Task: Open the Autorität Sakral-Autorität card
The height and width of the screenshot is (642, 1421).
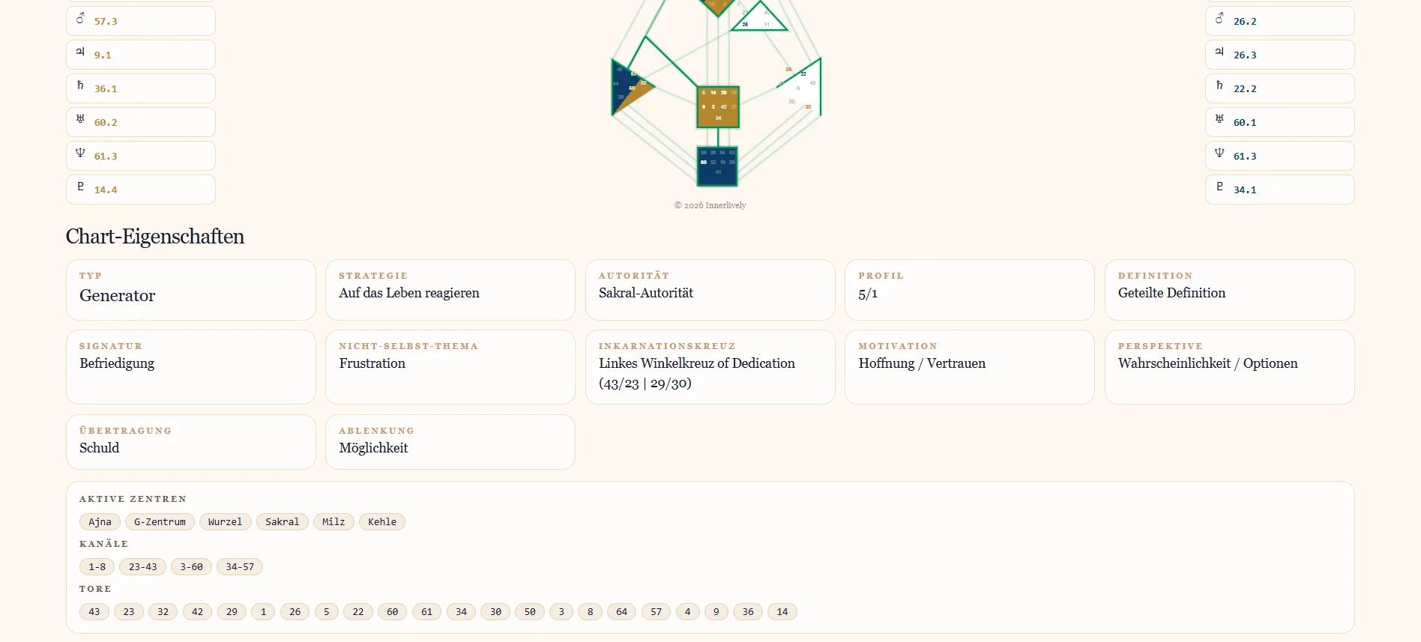Action: tap(710, 290)
